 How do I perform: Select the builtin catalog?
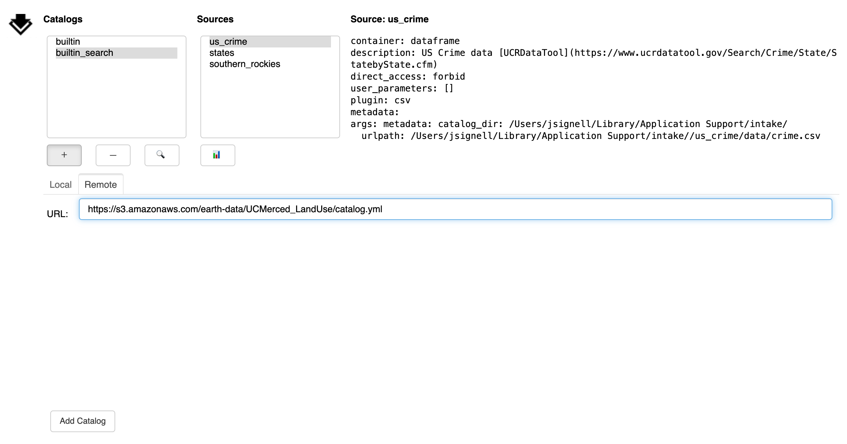[x=117, y=42]
